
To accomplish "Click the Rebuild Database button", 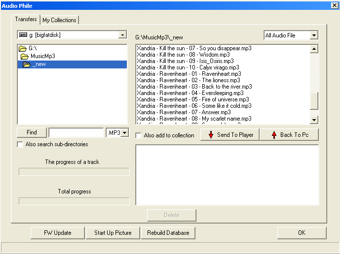I will click(x=168, y=233).
